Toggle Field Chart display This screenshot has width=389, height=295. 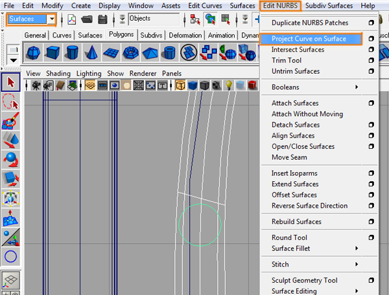click(x=139, y=85)
